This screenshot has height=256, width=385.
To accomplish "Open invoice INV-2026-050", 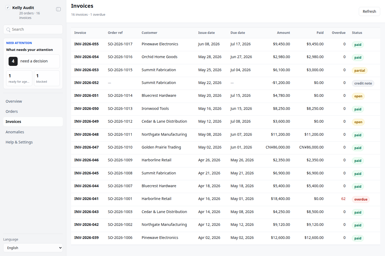I will [x=86, y=109].
